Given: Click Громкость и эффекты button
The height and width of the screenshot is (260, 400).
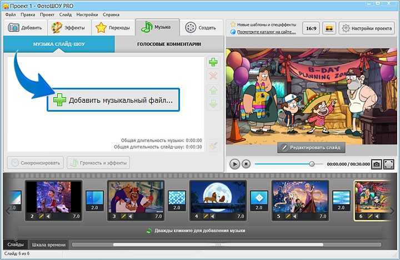Looking at the screenshot, I should point(98,163).
